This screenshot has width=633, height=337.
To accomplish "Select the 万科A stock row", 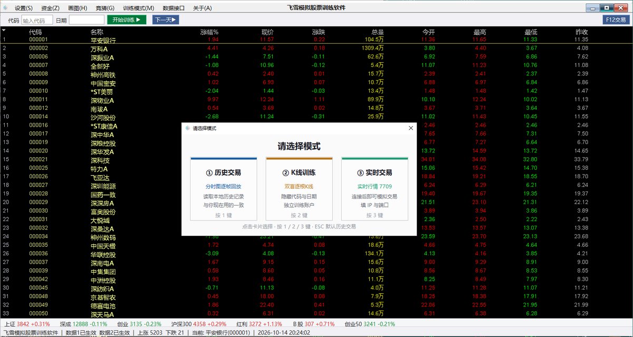I will pyautogui.click(x=316, y=48).
